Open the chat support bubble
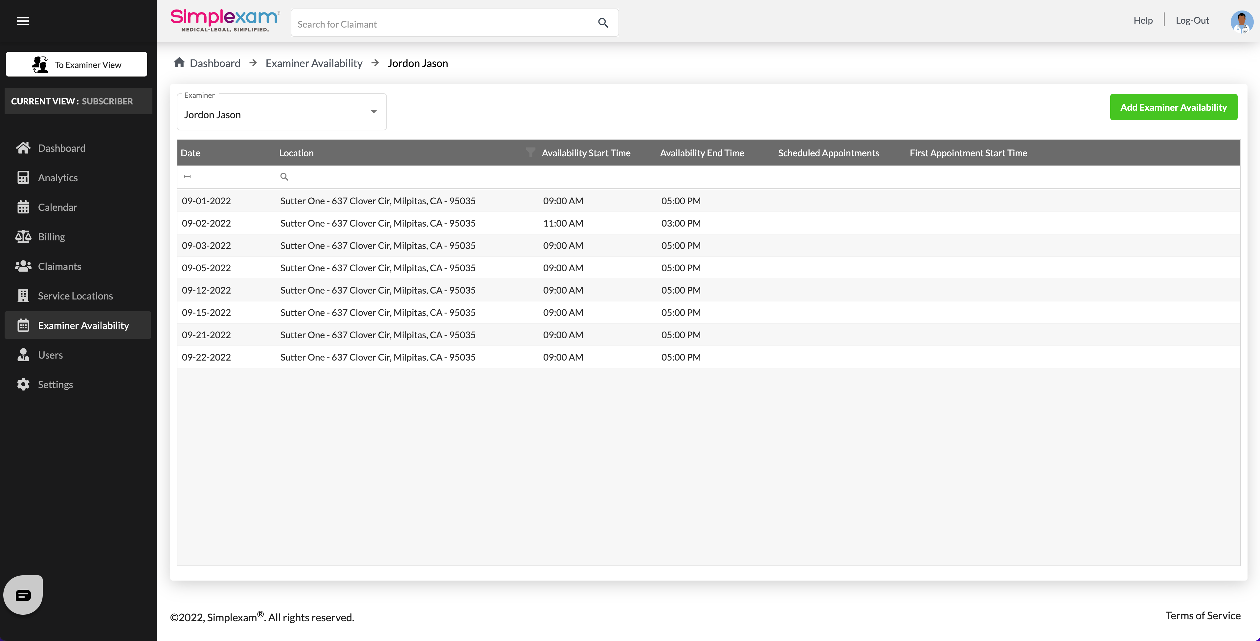Image resolution: width=1260 pixels, height=641 pixels. 23,595
